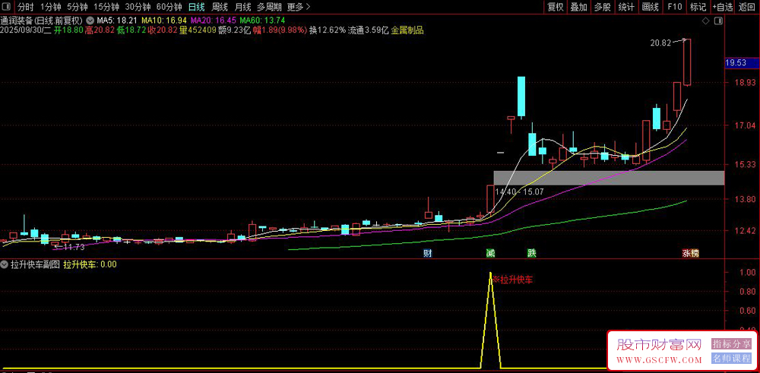This screenshot has width=760, height=373.
Task: Click the blue 19.53 price axis tag
Action: [742, 62]
